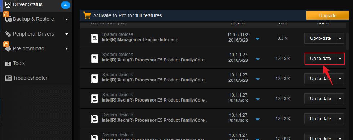Click the Tools toolbox icon
The height and width of the screenshot is (140, 353).
(x=8, y=64)
